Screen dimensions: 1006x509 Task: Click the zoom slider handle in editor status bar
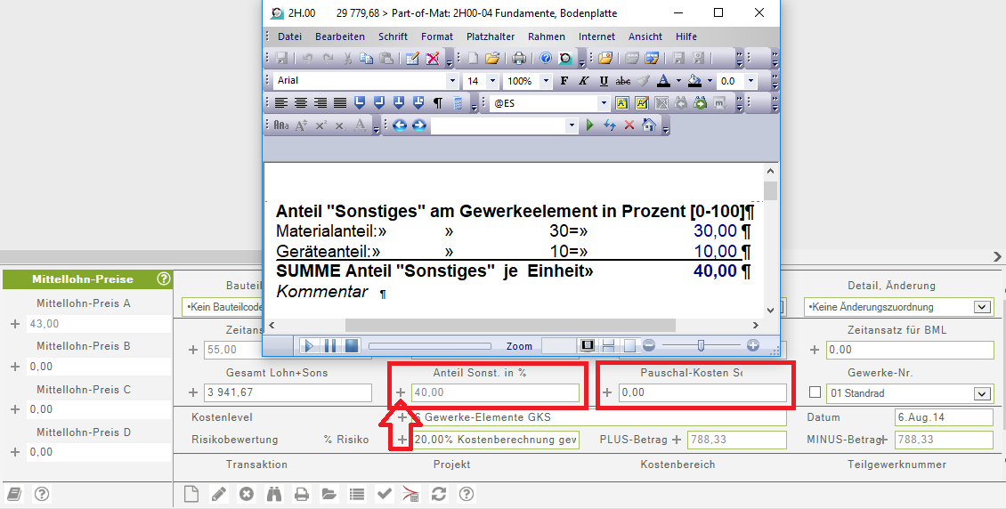(701, 345)
